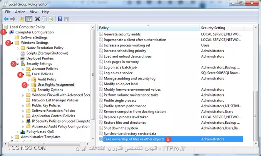Click the Audit Policy folder icon
The width and height of the screenshot is (261, 156).
[x=34, y=80]
